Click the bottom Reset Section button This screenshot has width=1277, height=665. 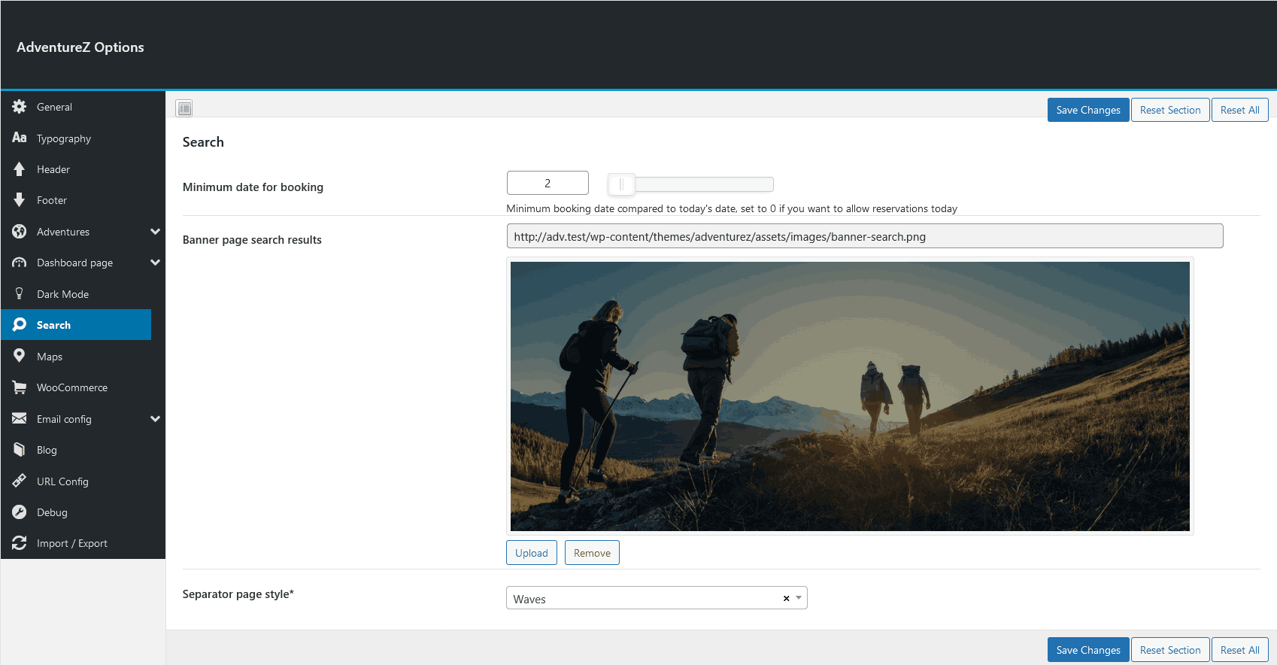(x=1170, y=650)
